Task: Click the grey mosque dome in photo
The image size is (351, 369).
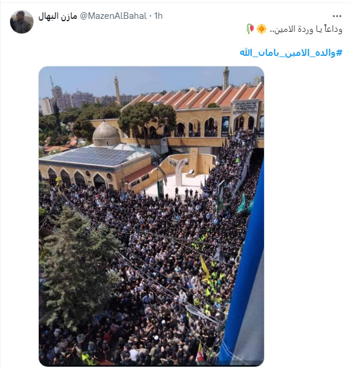Action: point(106,134)
